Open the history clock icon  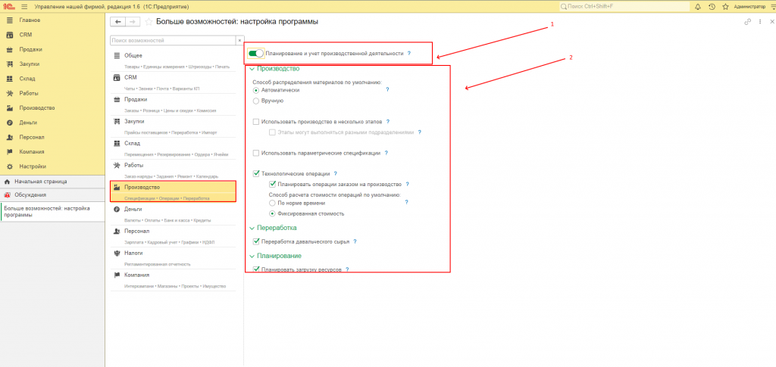coord(712,7)
